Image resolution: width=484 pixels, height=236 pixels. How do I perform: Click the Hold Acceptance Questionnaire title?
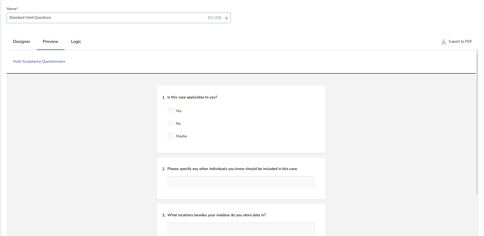point(39,62)
